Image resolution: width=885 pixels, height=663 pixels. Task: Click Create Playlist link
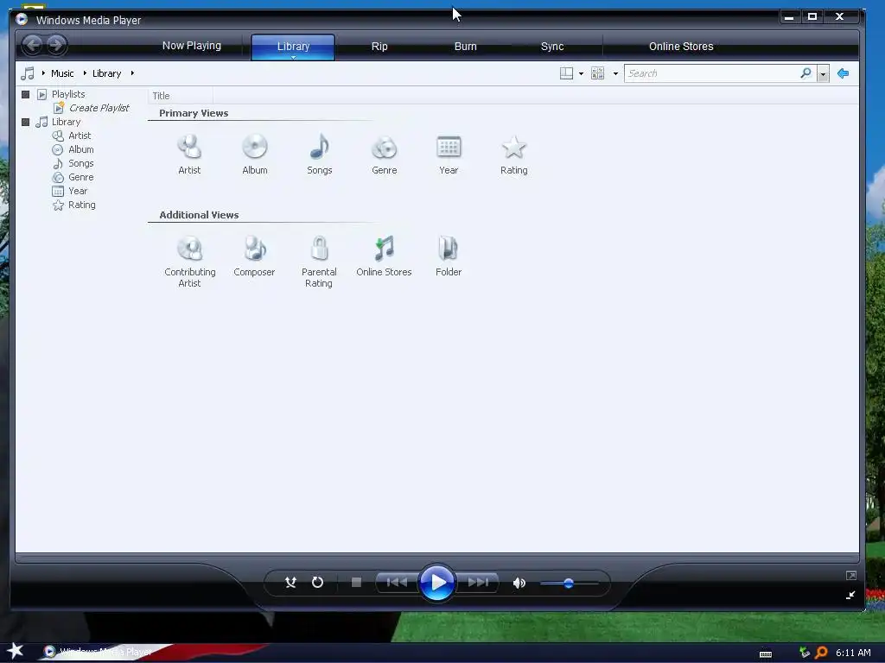pyautogui.click(x=99, y=108)
